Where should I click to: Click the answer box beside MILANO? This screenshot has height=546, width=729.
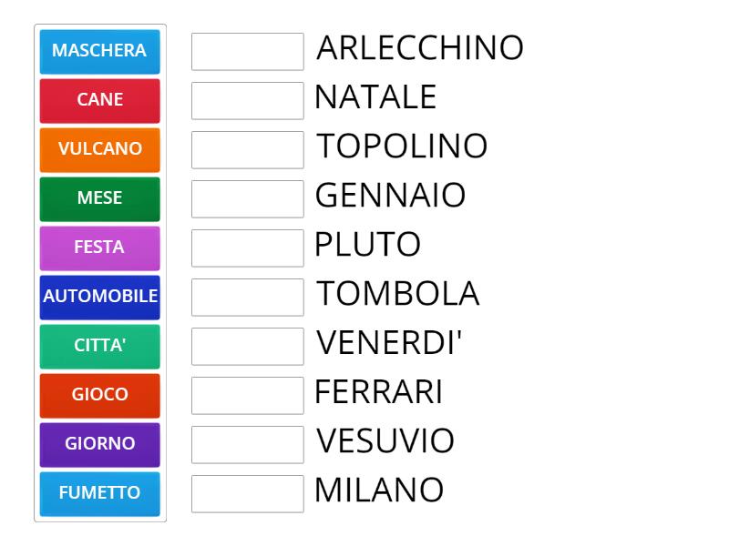coord(247,493)
